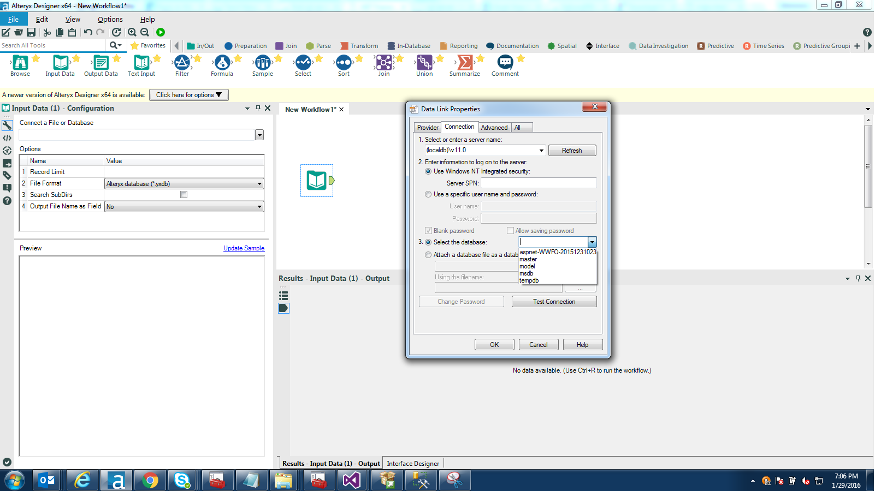Select the Select tool icon
This screenshot has width=881, height=491.
coord(303,62)
